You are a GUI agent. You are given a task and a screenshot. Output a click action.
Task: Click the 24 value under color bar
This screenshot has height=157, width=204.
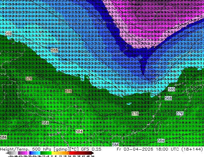coord(70,156)
